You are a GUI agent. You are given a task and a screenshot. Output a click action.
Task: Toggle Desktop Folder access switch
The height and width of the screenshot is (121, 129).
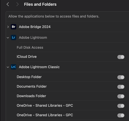coord(121,77)
